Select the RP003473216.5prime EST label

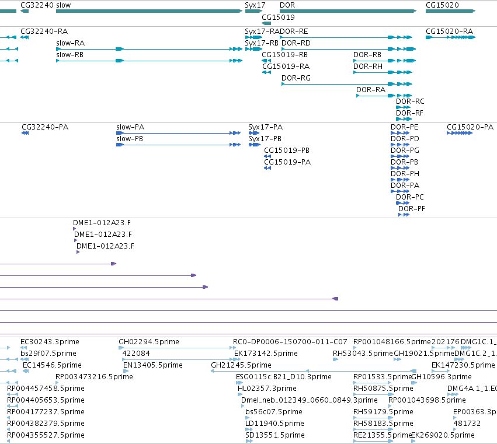click(x=94, y=377)
